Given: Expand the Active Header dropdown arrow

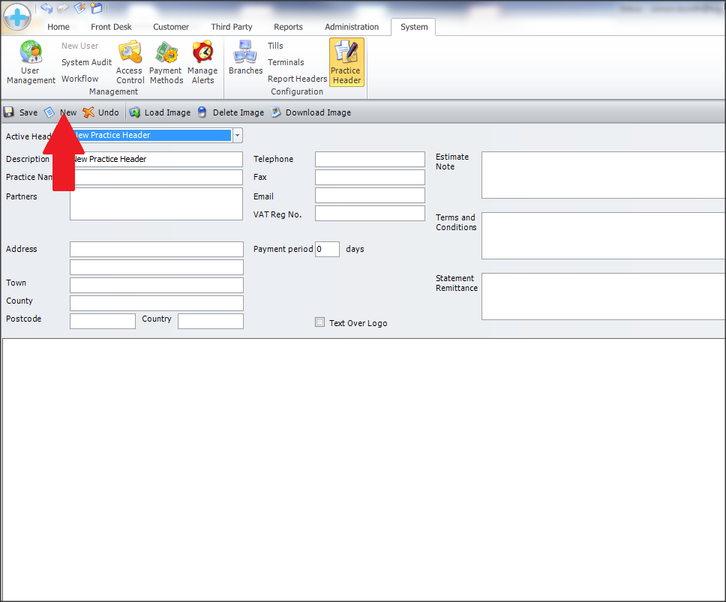Looking at the screenshot, I should [x=238, y=136].
